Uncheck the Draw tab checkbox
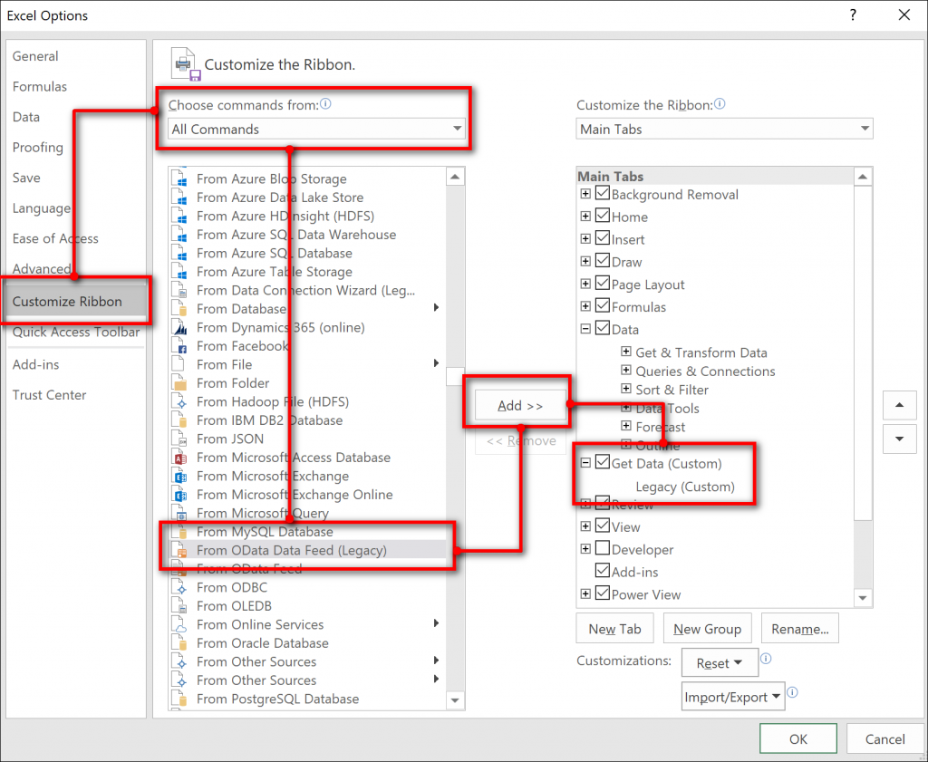This screenshot has height=762, width=928. pyautogui.click(x=603, y=261)
